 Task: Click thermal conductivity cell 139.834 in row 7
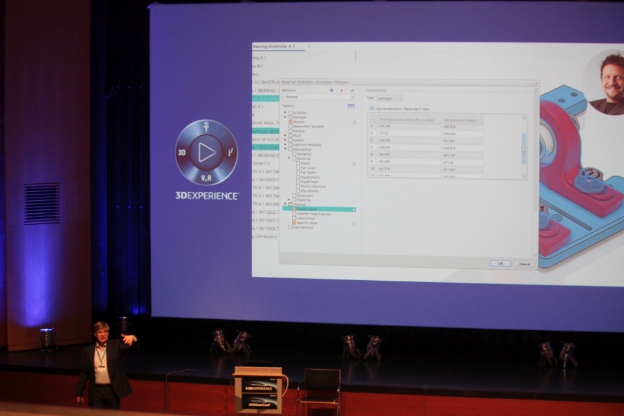coord(409,148)
